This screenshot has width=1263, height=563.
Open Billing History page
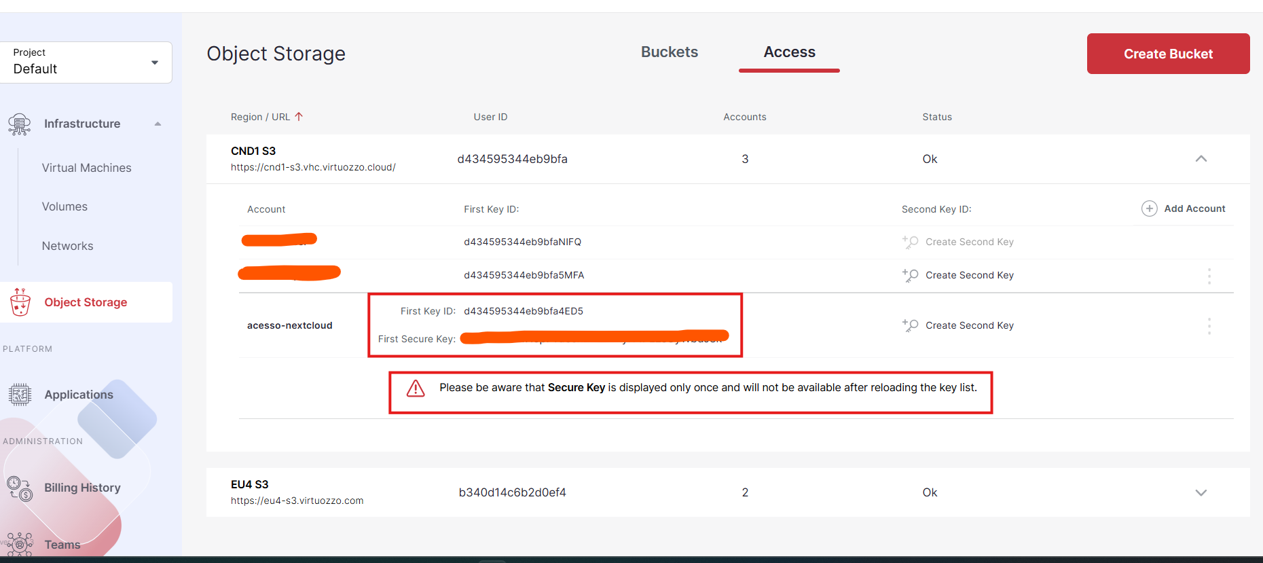tap(82, 488)
